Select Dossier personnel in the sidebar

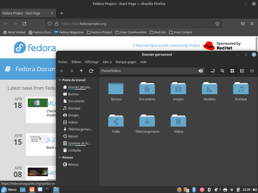click(x=78, y=87)
